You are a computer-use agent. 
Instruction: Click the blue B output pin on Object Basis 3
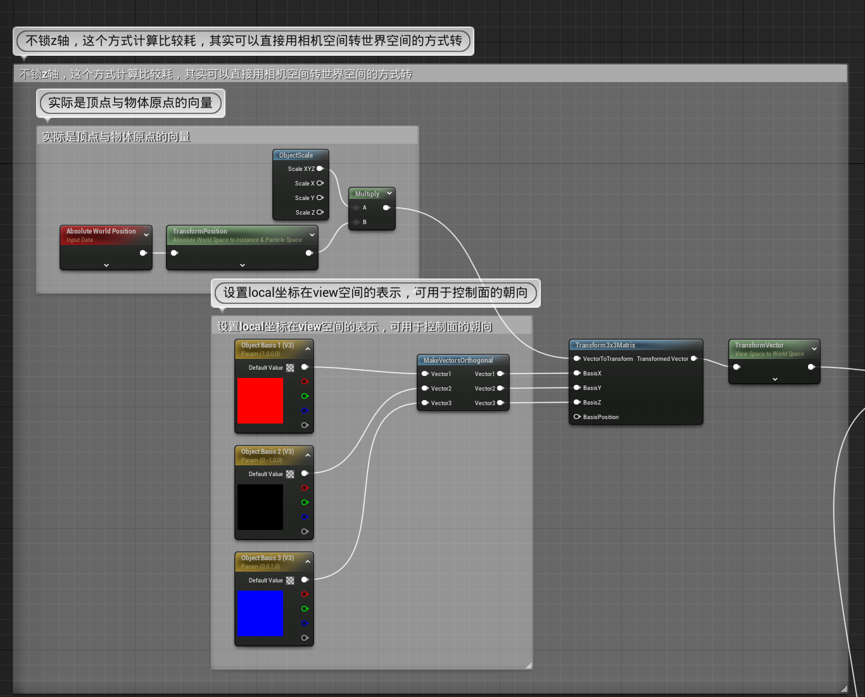pyautogui.click(x=305, y=624)
